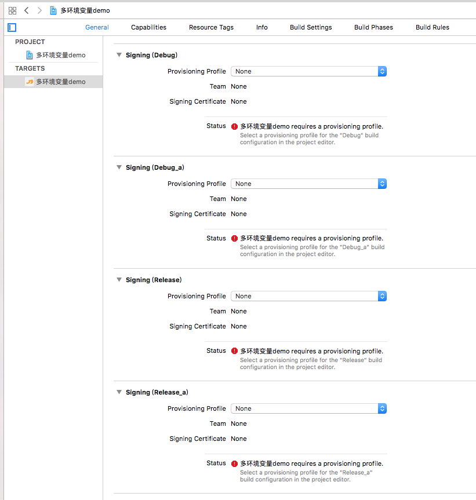476x500 pixels.
Task: Click 'Select a provisioning profile' hint for "Debug_a"
Action: (313, 251)
